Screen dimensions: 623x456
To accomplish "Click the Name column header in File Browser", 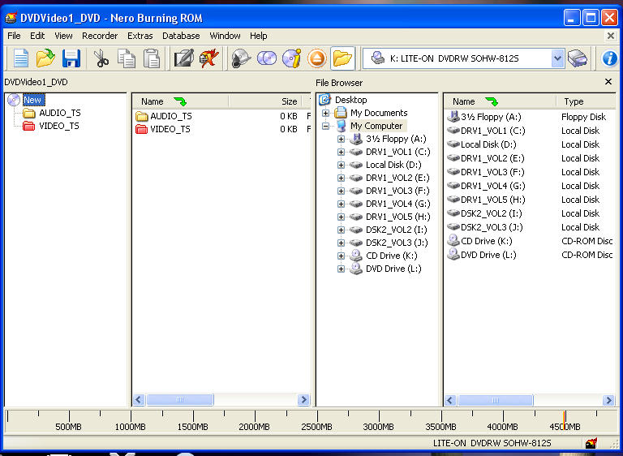I will click(x=500, y=101).
